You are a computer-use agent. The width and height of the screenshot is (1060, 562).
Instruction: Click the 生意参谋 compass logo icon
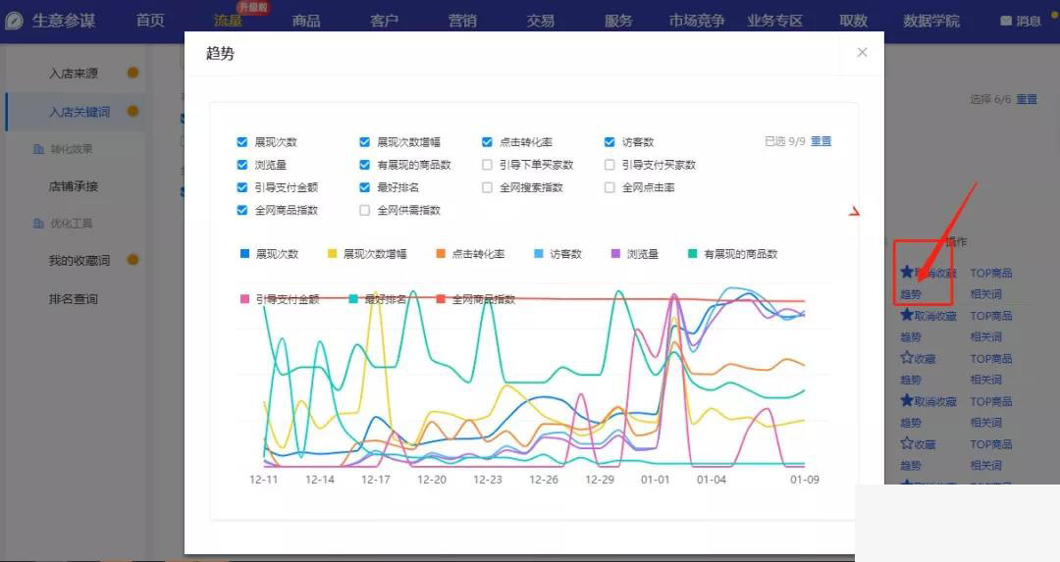[x=14, y=21]
